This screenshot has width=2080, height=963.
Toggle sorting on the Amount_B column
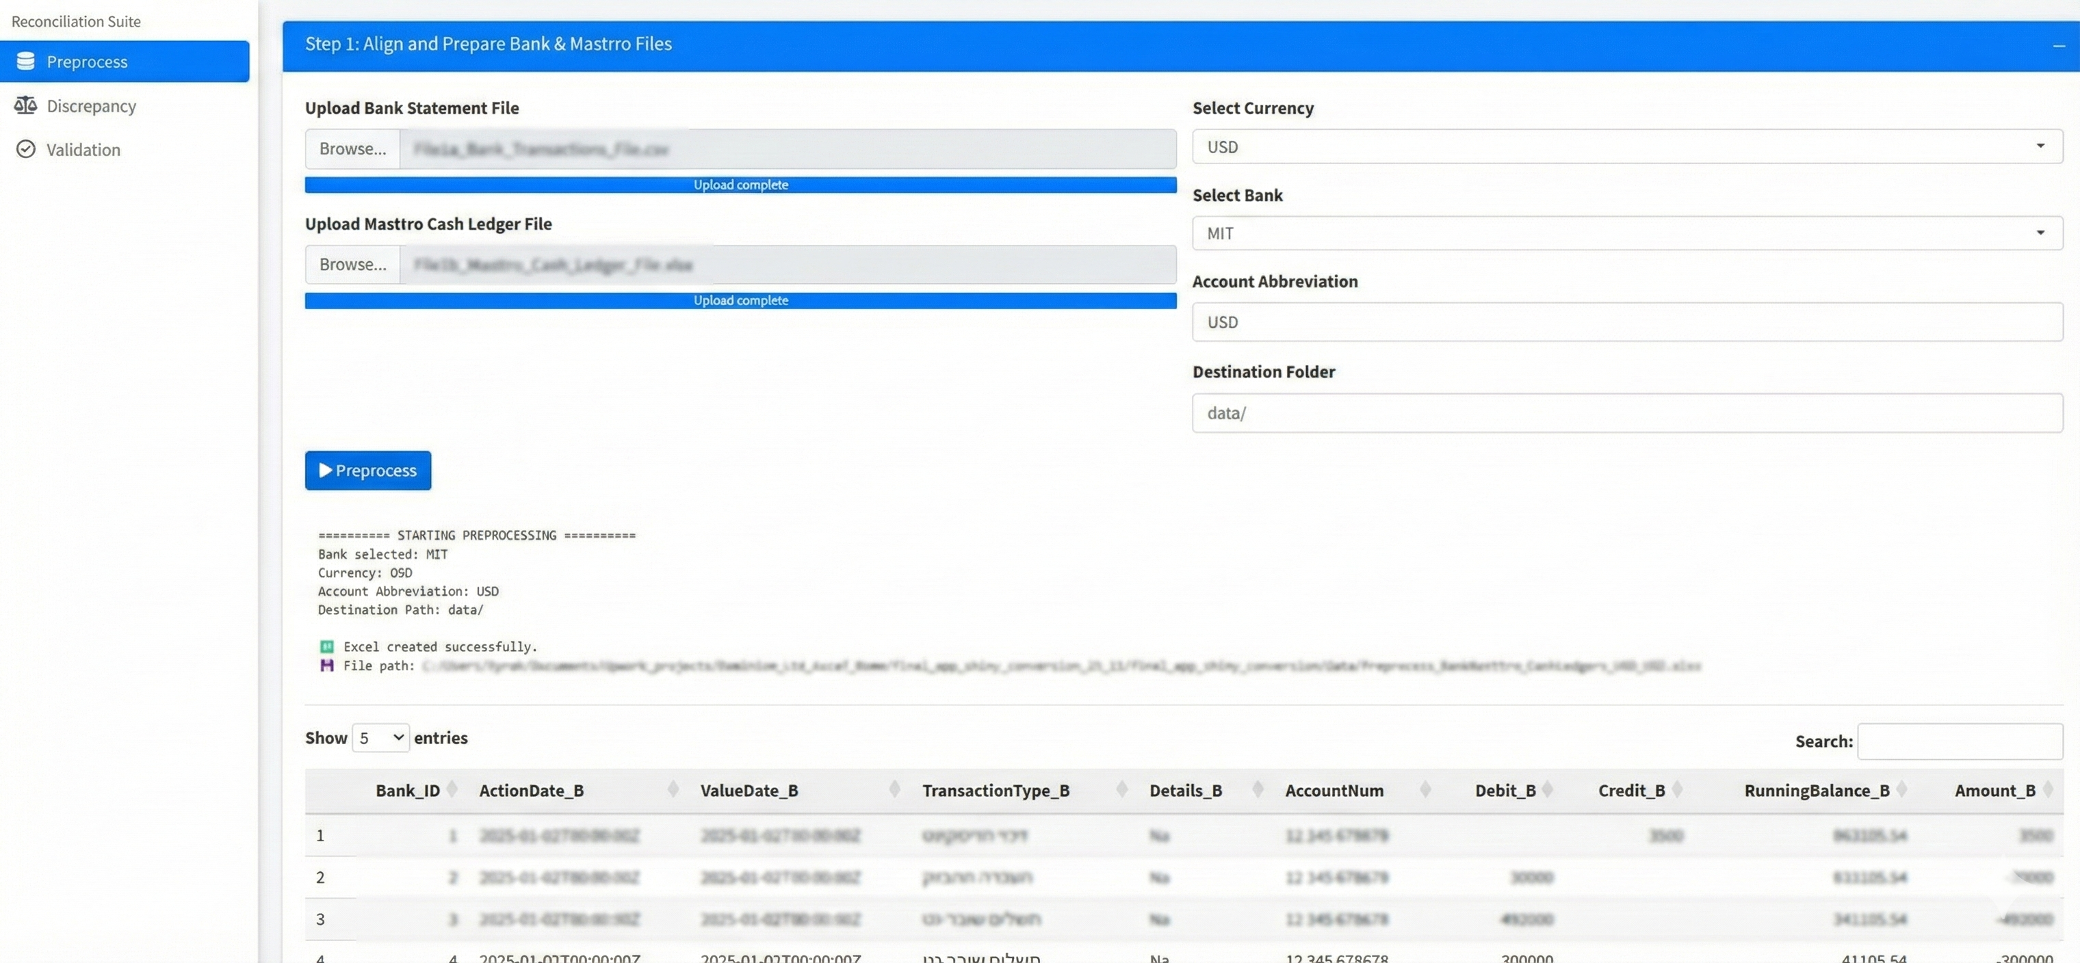(2049, 790)
